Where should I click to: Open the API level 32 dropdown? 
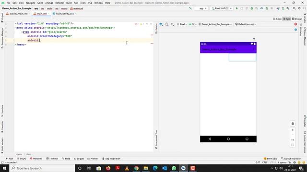[x=193, y=24]
